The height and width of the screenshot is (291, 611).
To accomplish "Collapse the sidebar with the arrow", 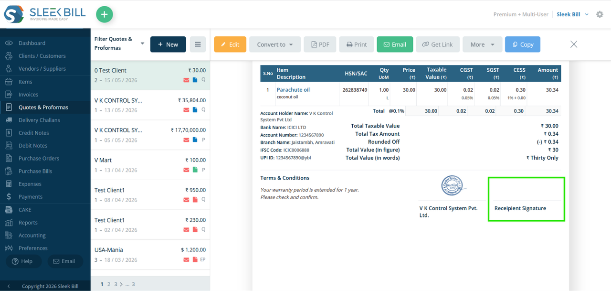I will point(9,286).
